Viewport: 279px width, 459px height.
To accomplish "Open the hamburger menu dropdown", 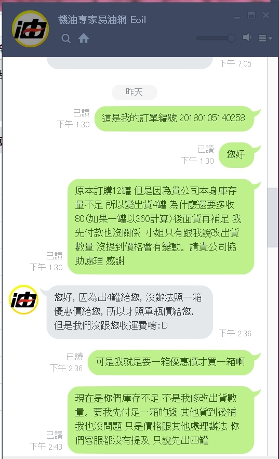I will [265, 38].
